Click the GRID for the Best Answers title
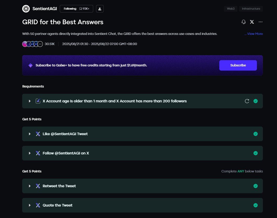This screenshot has height=218, width=277. [63, 22]
